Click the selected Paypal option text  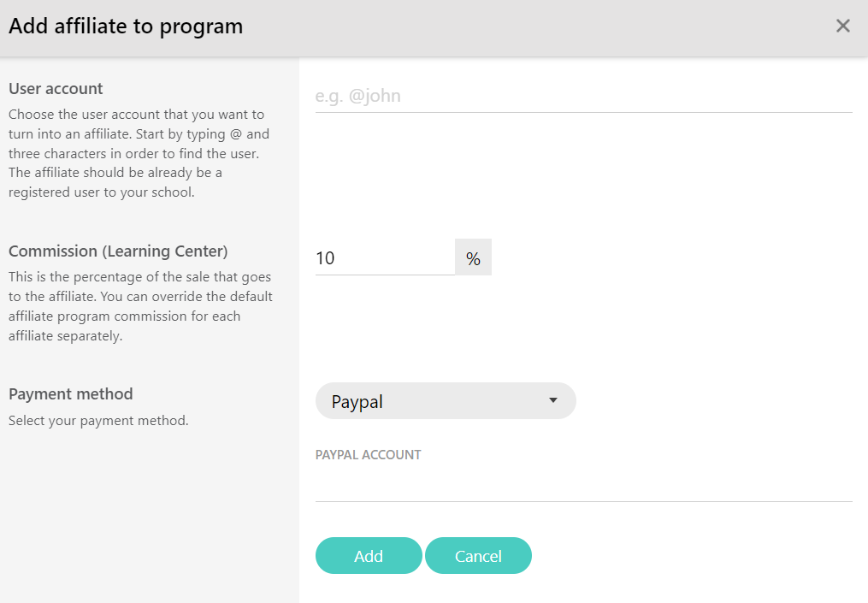click(x=357, y=402)
